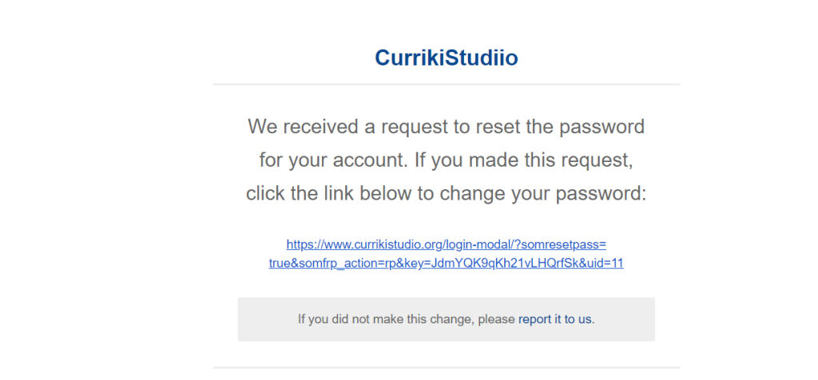Viewport: 818px width, 380px height.
Task: Click the line "We received a request to reset the password"
Action: pyautogui.click(x=446, y=127)
